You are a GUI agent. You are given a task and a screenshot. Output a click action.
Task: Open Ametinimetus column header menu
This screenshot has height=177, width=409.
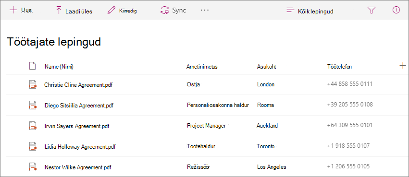(x=202, y=67)
